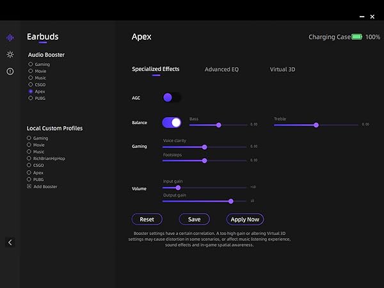Disable the Balance toggle switch
Screen dimensions: 384x288
(172, 122)
